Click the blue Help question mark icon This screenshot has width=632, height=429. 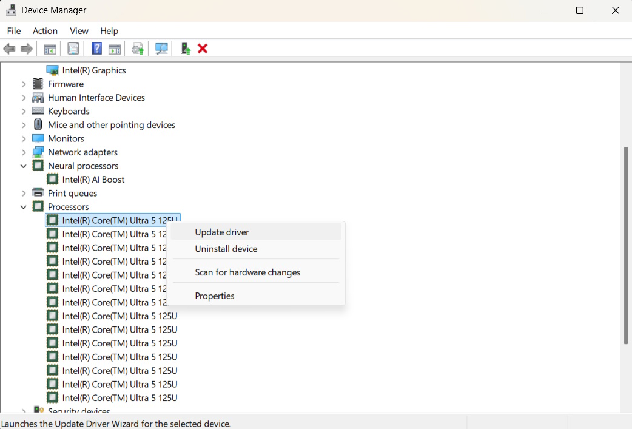pos(96,49)
